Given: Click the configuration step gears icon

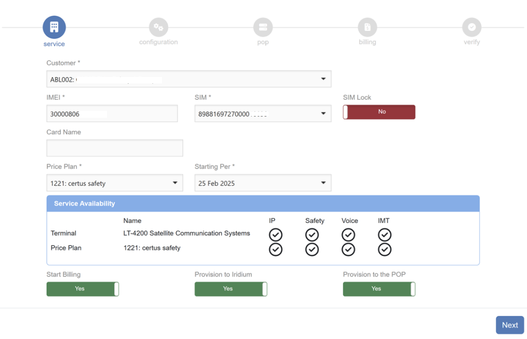Looking at the screenshot, I should (x=159, y=27).
